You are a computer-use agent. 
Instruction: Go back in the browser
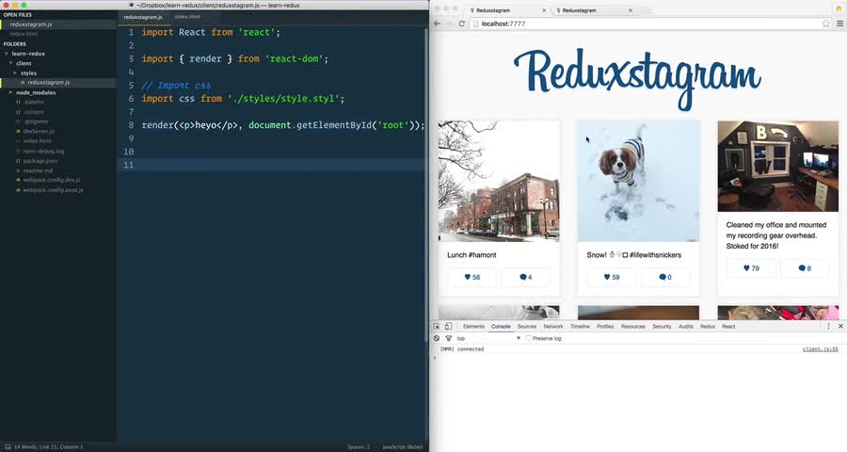click(438, 24)
